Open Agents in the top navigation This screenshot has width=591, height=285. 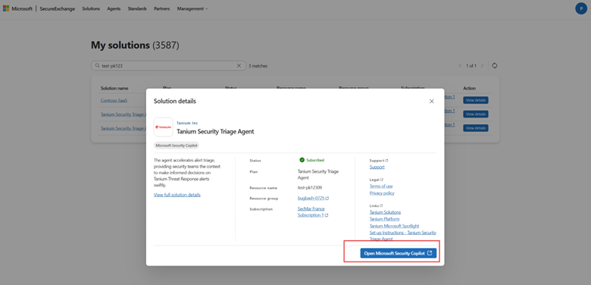(x=114, y=8)
